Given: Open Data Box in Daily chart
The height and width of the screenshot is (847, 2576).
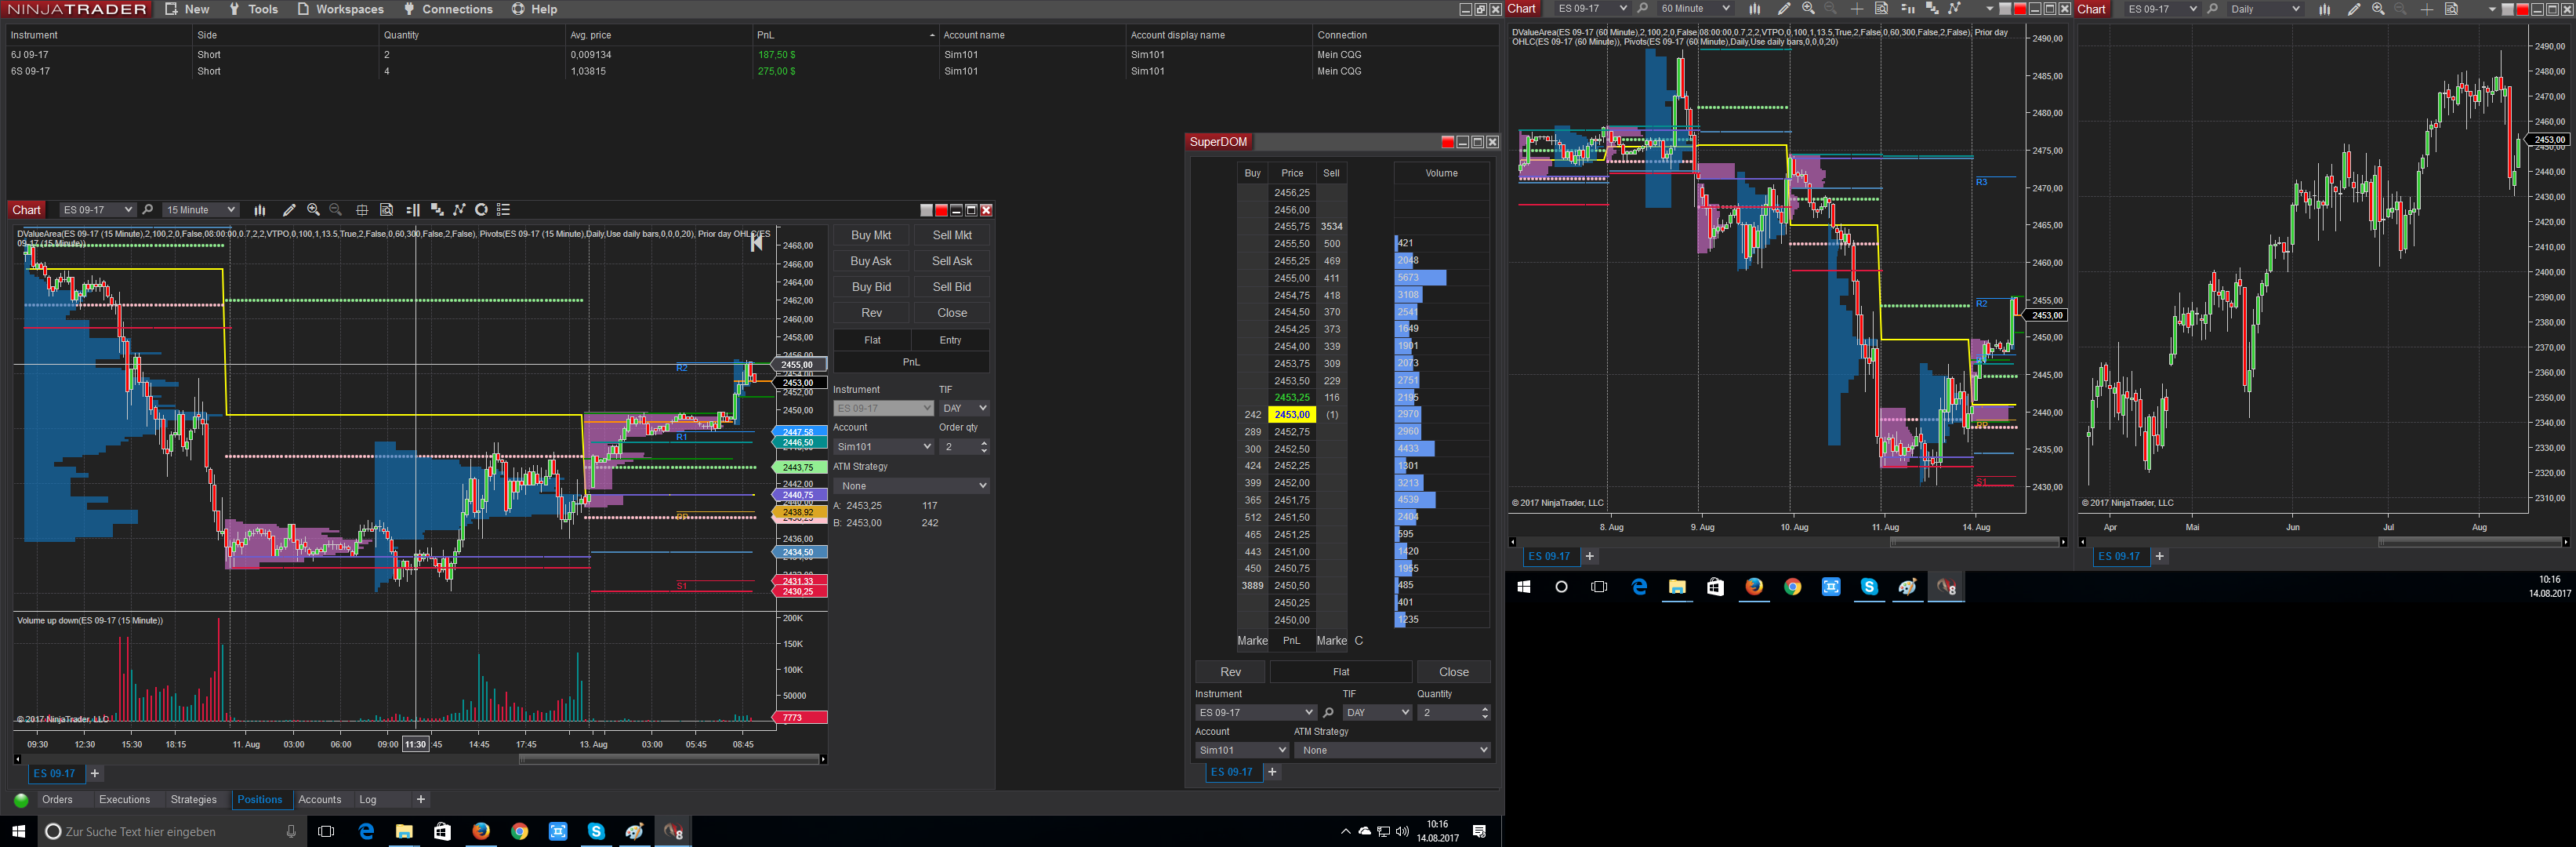Looking at the screenshot, I should tap(2452, 9).
